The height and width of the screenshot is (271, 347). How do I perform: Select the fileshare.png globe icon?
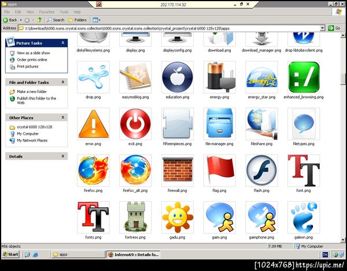tap(261, 124)
